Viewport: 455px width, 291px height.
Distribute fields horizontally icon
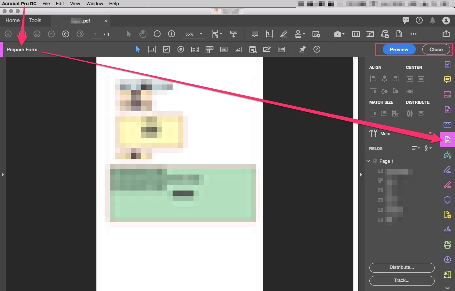click(x=410, y=114)
